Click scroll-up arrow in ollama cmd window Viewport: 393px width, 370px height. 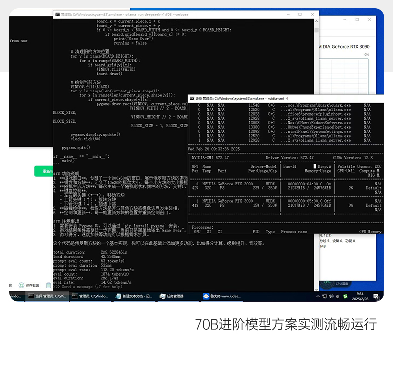coord(316,22)
